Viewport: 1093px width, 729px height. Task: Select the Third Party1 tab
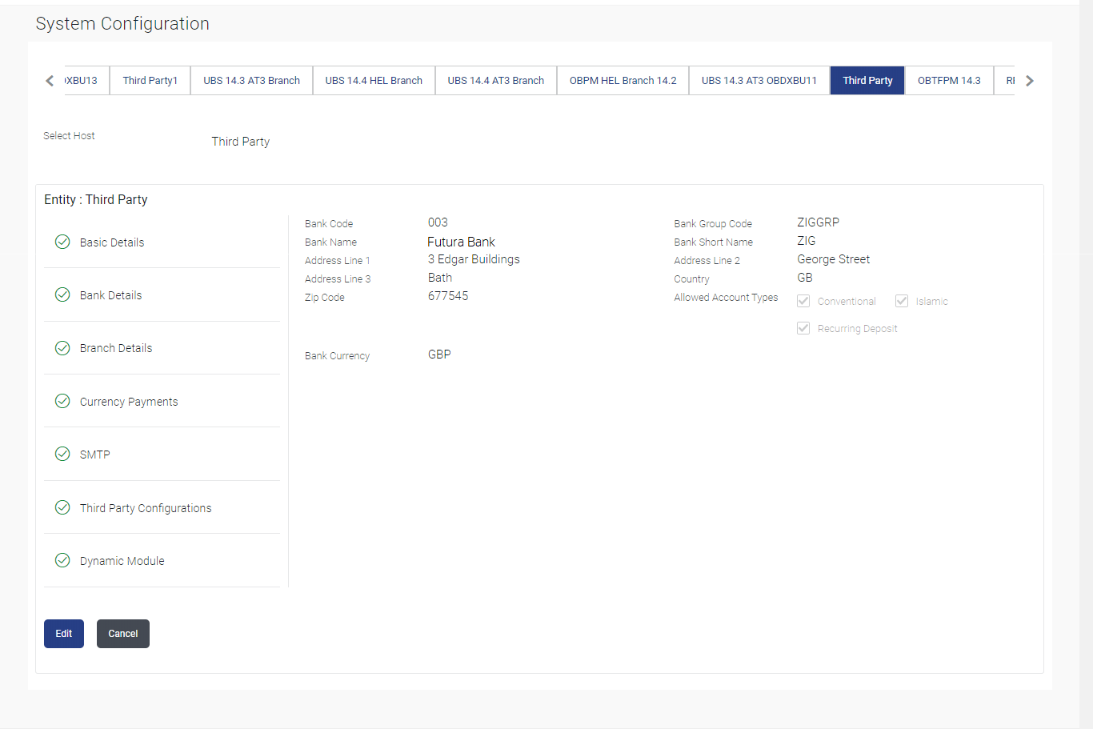[150, 81]
